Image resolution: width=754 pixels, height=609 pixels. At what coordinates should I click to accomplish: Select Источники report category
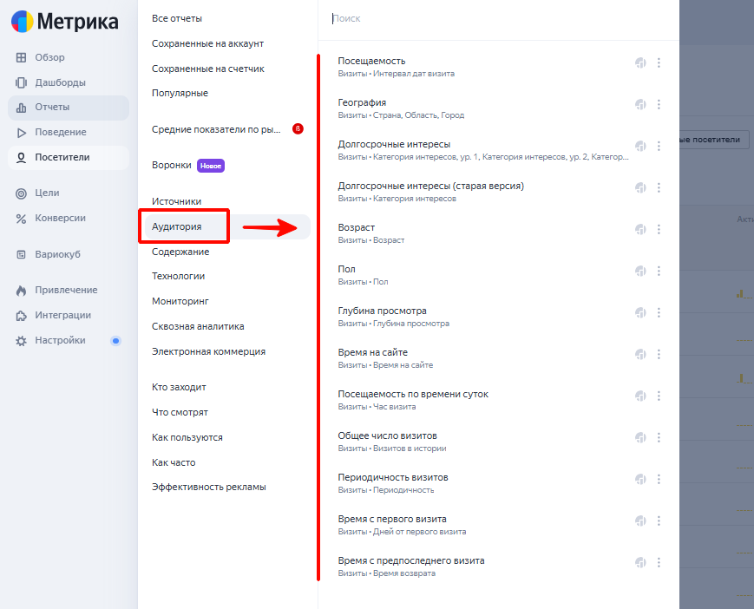click(x=176, y=201)
